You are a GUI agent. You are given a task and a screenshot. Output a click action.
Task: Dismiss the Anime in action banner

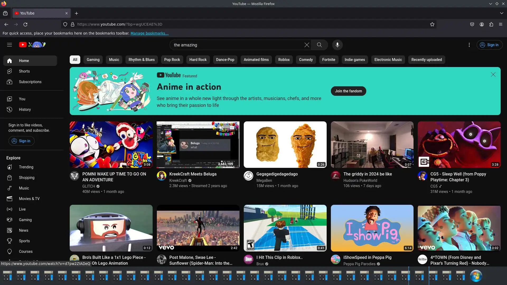493,75
